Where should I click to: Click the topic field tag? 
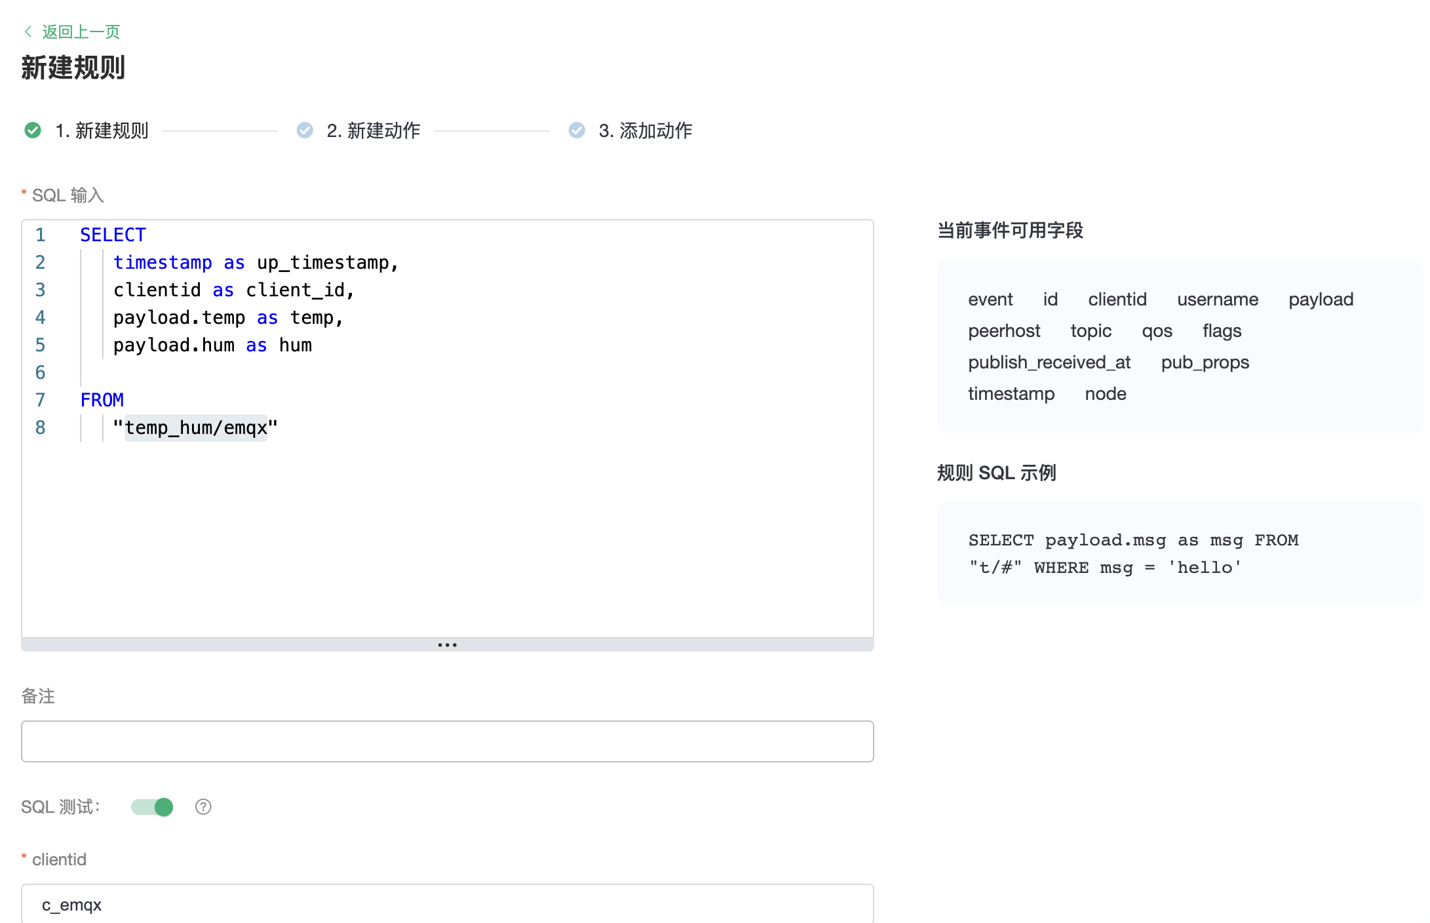[1091, 331]
